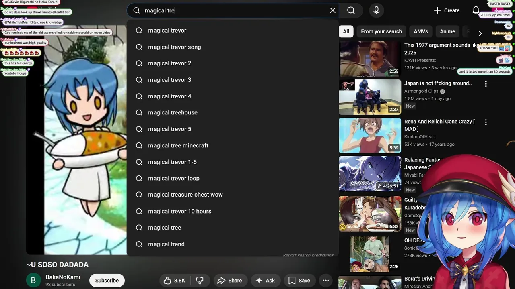Show more filter chips with the right arrow
This screenshot has width=515, height=289.
(x=480, y=33)
